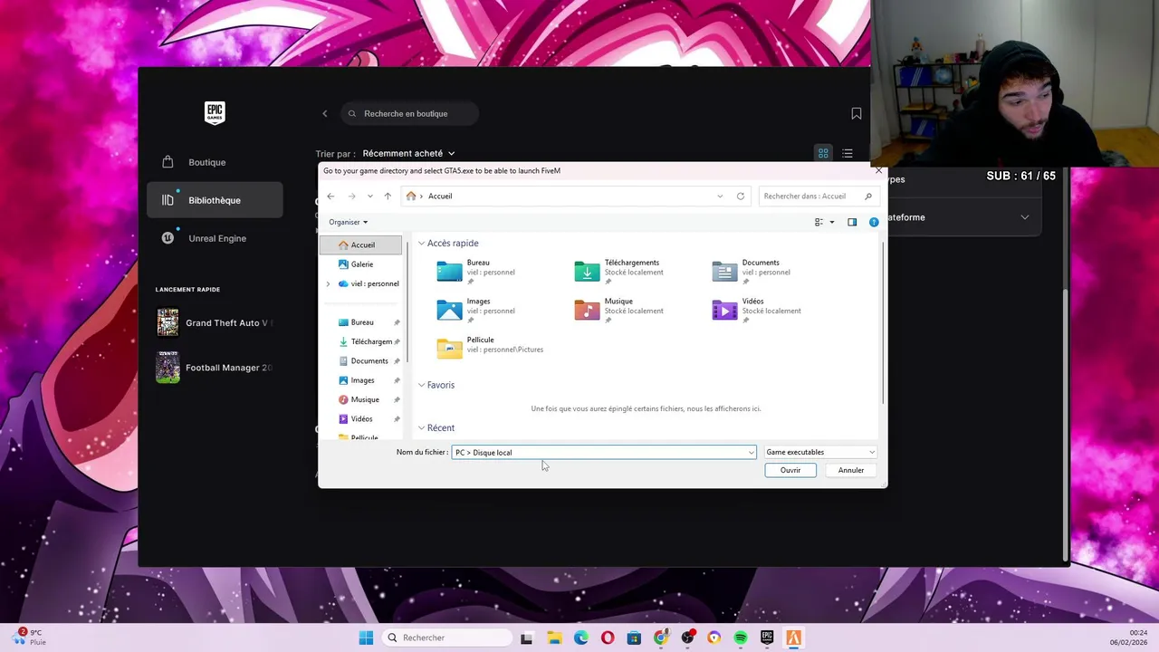
Task: Expand the viel : personnel tree node
Action: tap(328, 283)
